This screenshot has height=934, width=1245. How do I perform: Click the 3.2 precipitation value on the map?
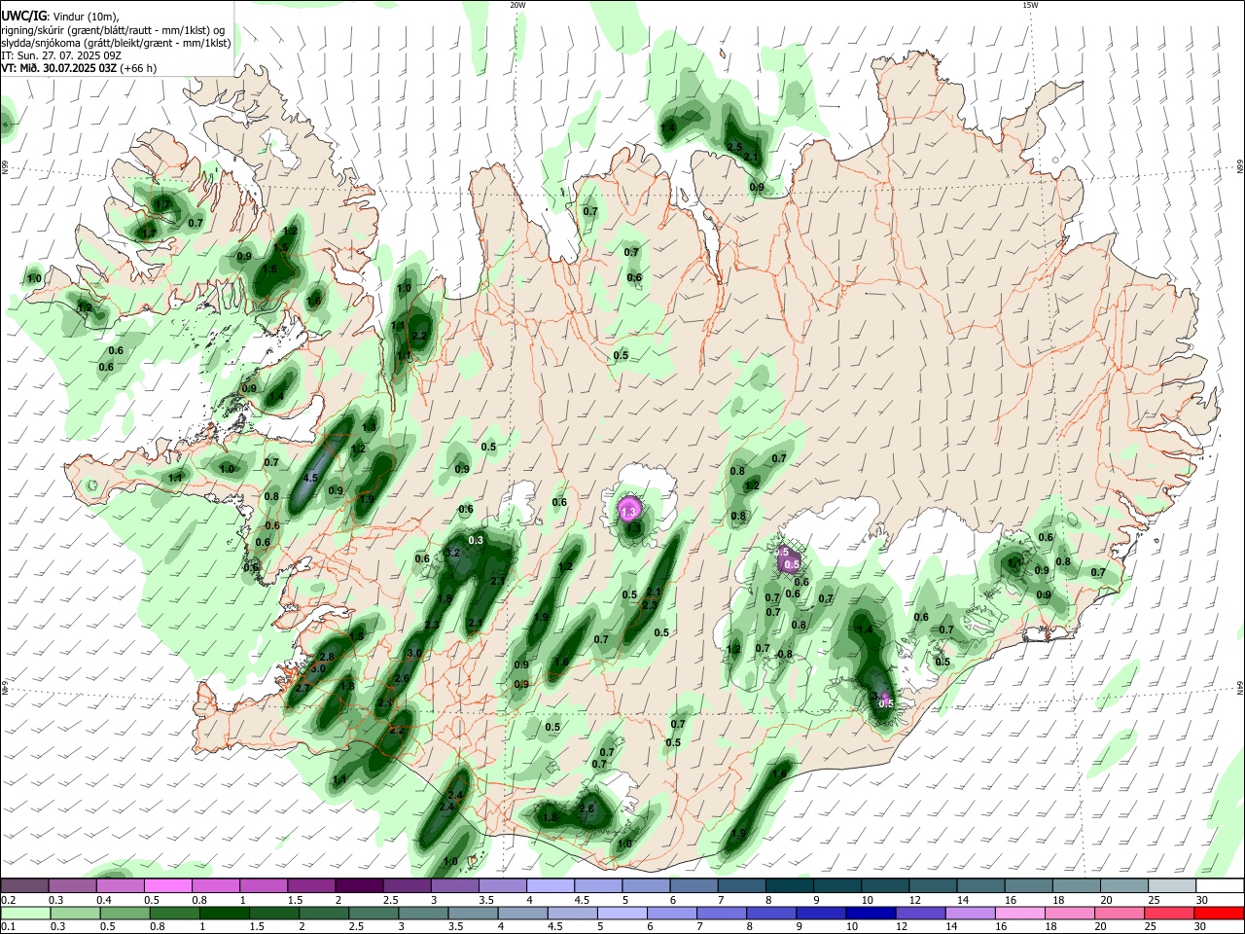click(x=451, y=553)
